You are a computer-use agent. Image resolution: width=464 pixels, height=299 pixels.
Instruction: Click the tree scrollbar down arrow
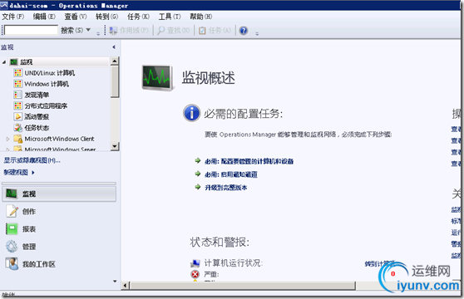115,146
